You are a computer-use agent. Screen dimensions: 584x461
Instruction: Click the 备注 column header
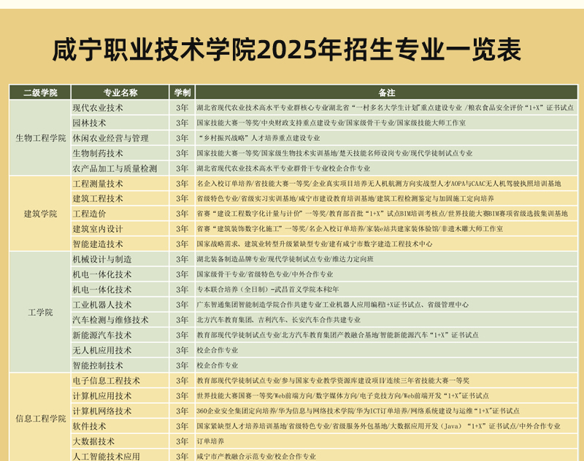387,93
